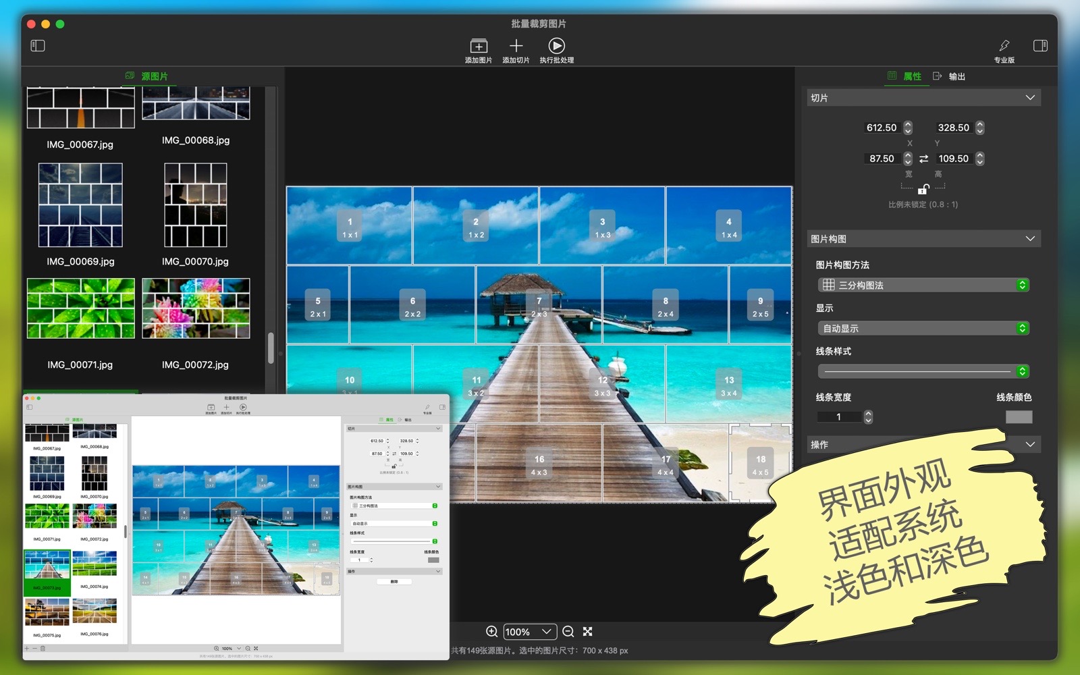Viewport: 1080px width, 675px height.
Task: Toggle the right inspector panel icon
Action: (1040, 46)
